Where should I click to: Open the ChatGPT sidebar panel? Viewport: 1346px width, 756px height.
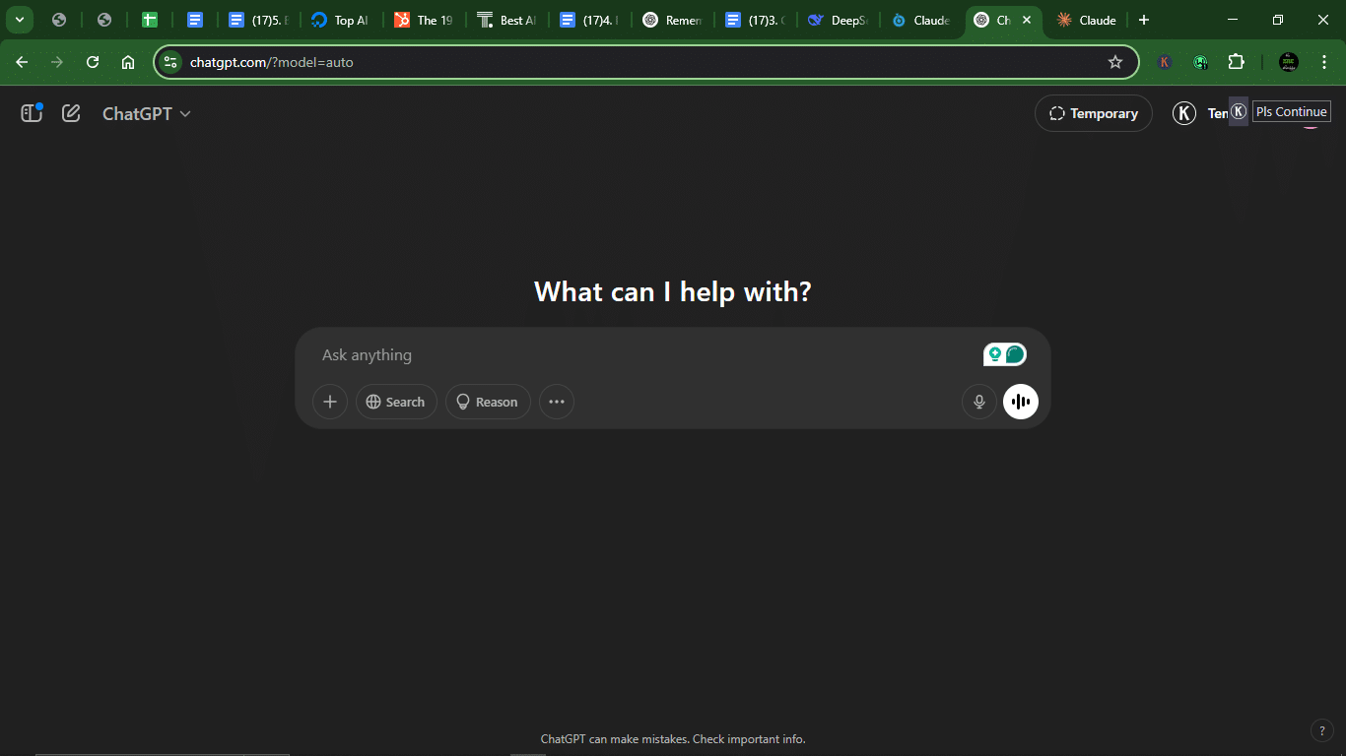pyautogui.click(x=32, y=113)
